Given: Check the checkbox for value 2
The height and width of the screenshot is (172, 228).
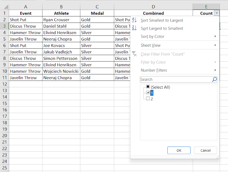Looking at the screenshot, I should coord(148,99).
